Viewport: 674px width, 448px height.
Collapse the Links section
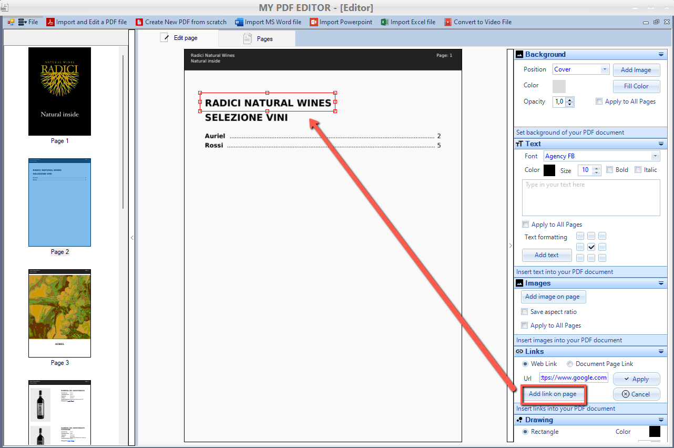[661, 352]
